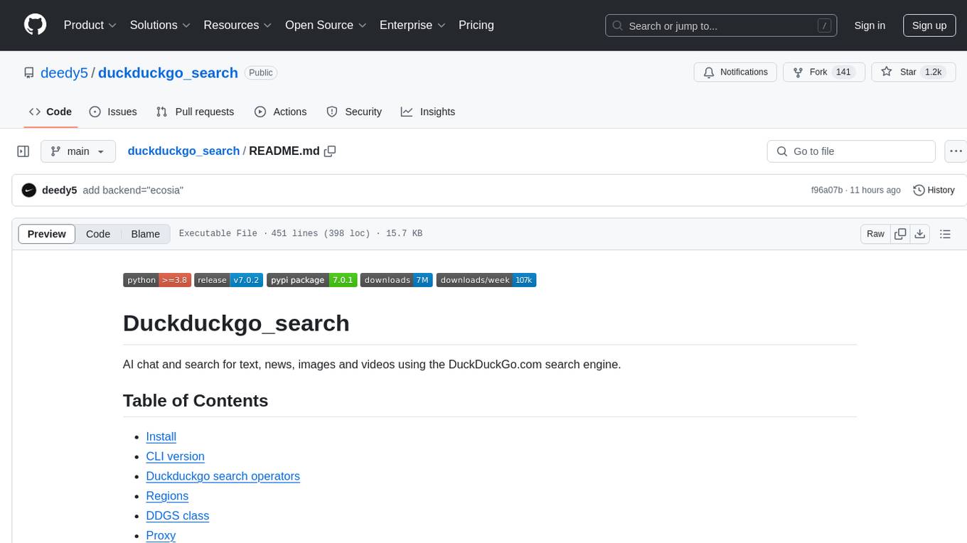The height and width of the screenshot is (543, 967).
Task: Switch to the Pull requests tab
Action: (195, 112)
